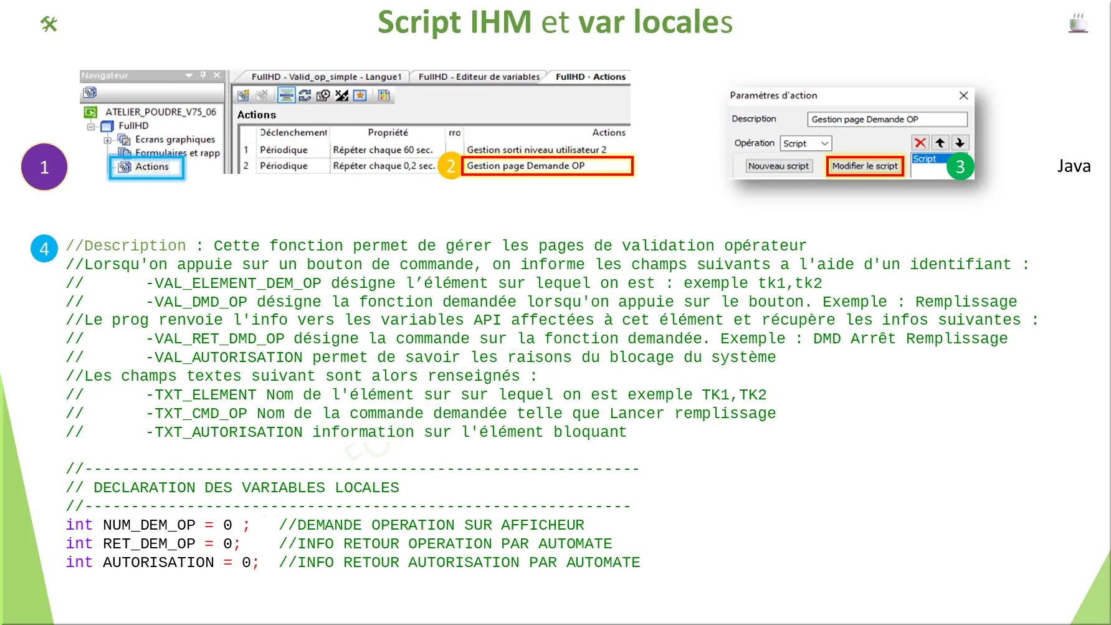Click the rightmost colored grid icon in toolbar
This screenshot has width=1111, height=625.
383,95
